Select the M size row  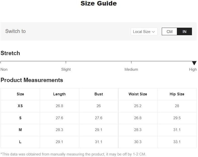(20, 130)
